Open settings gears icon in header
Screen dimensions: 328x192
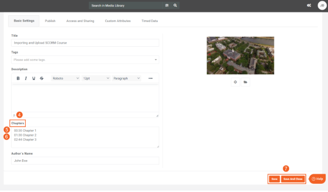(x=309, y=5)
